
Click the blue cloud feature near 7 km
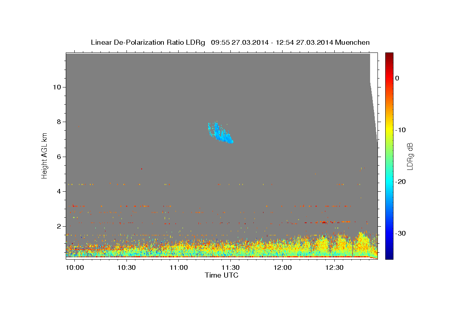(220, 133)
